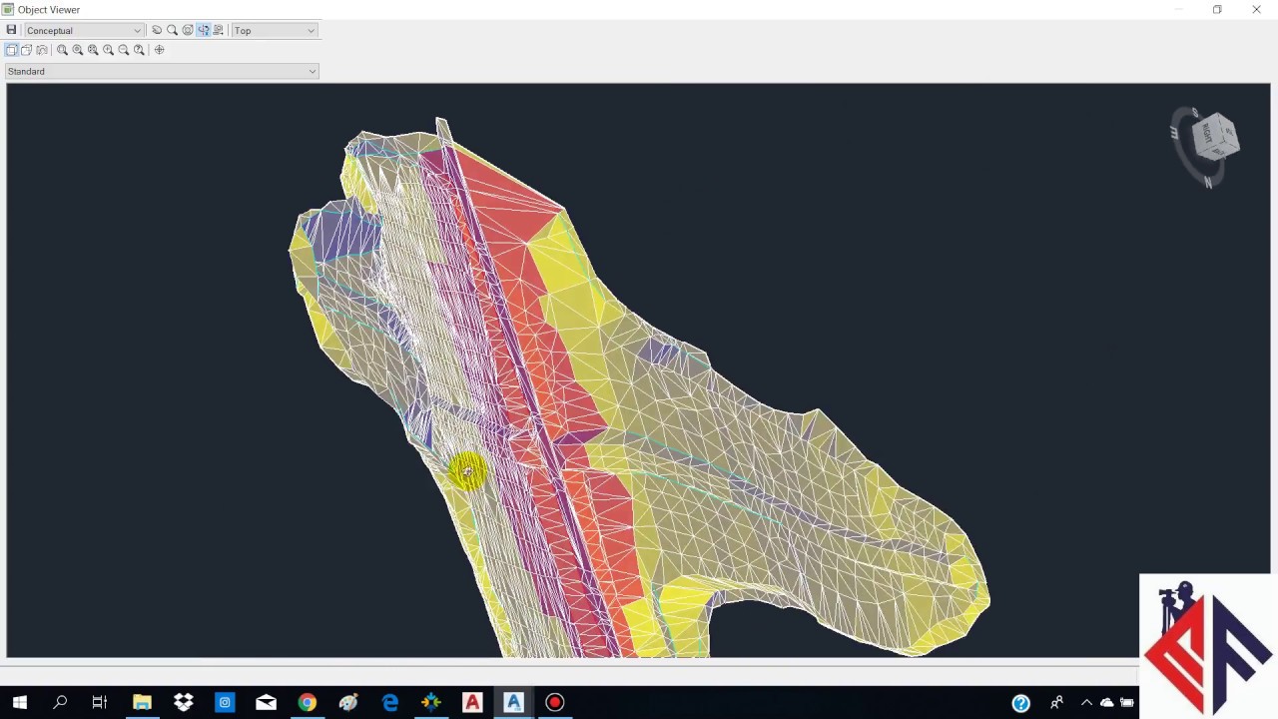Switch to the active Civil 3D taskbar icon
This screenshot has height=719, width=1278.
(513, 702)
